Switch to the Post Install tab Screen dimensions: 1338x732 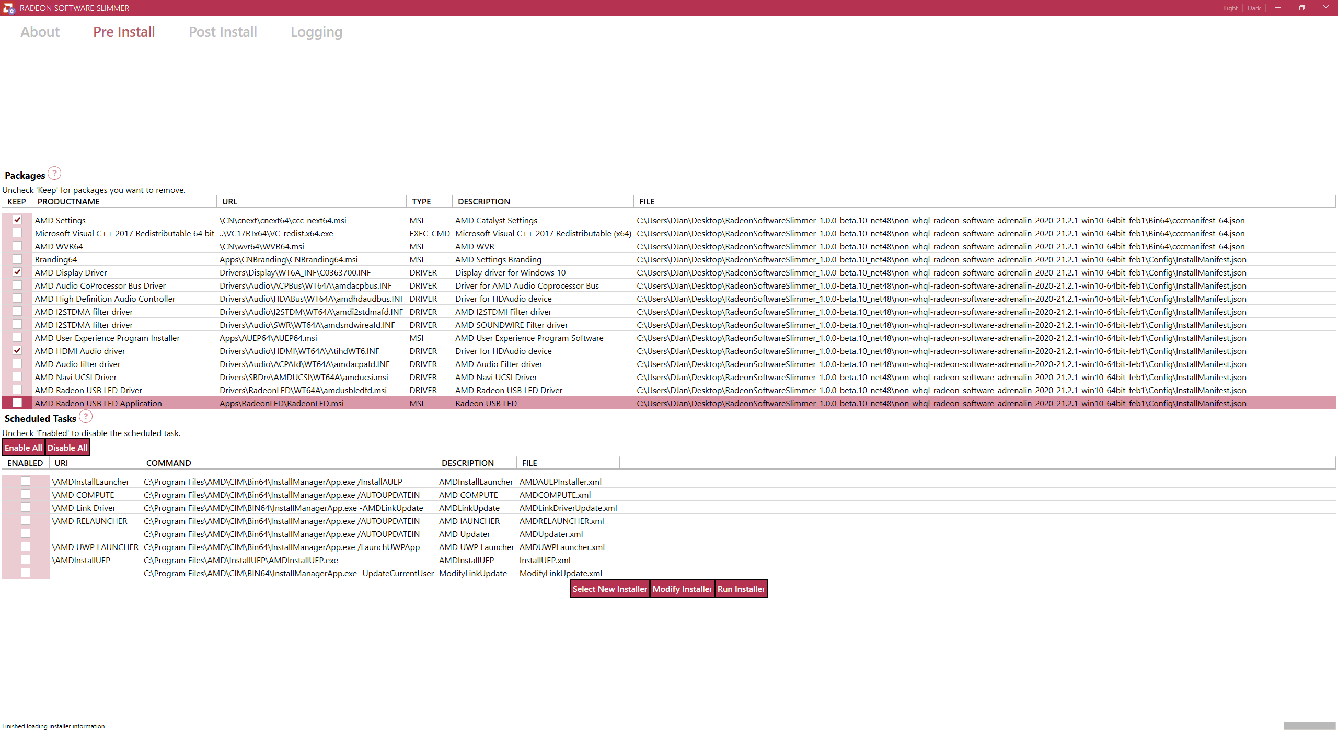[x=223, y=32]
